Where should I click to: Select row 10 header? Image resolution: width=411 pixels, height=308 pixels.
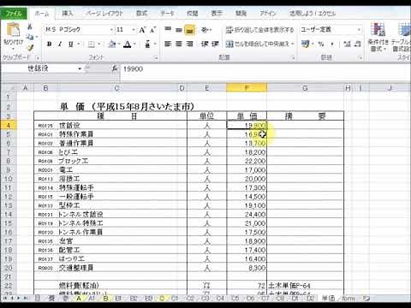click(x=9, y=179)
